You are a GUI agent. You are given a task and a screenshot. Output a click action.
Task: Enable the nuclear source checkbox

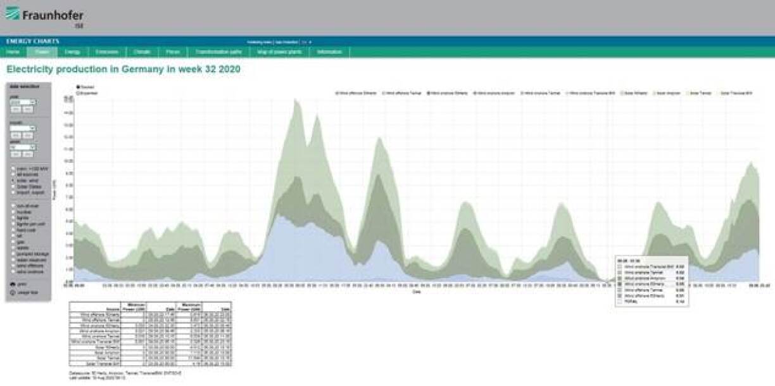pyautogui.click(x=13, y=211)
